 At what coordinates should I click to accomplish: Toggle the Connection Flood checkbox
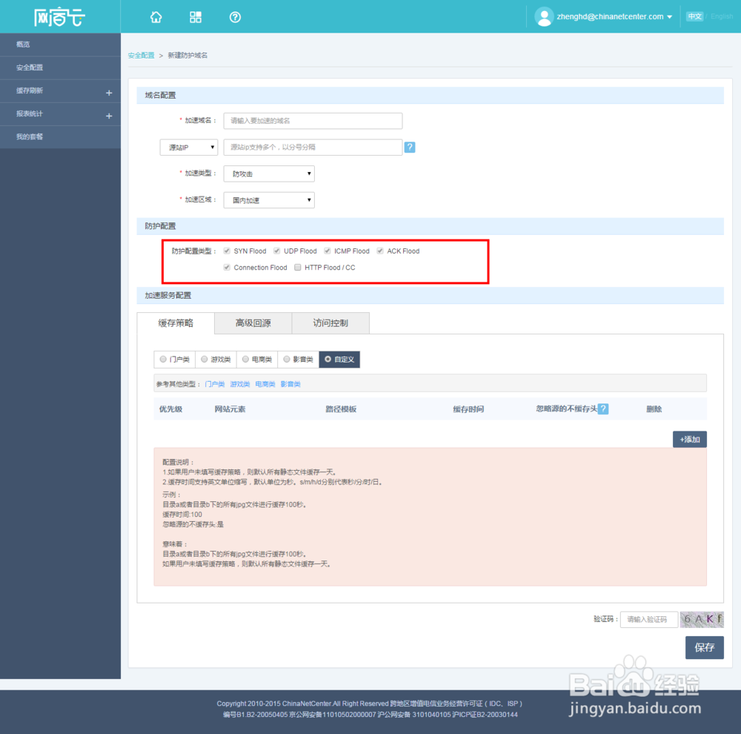(227, 267)
